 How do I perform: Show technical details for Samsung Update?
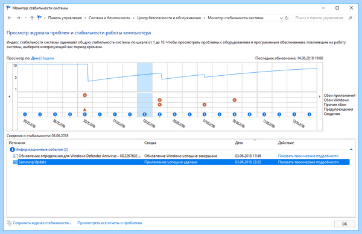[x=308, y=162]
